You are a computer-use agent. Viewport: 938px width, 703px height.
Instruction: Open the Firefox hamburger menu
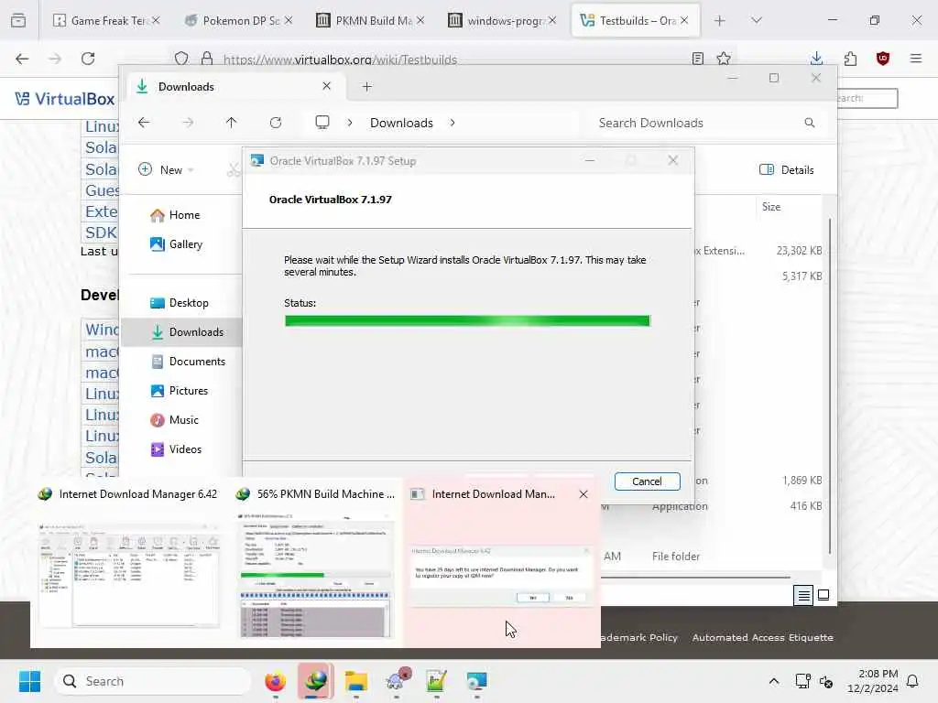point(916,59)
